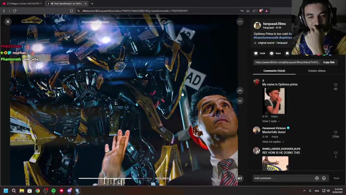Reply to the 'My name is Optimus prime' comment
This screenshot has width=346, height=195.
coord(274,116)
